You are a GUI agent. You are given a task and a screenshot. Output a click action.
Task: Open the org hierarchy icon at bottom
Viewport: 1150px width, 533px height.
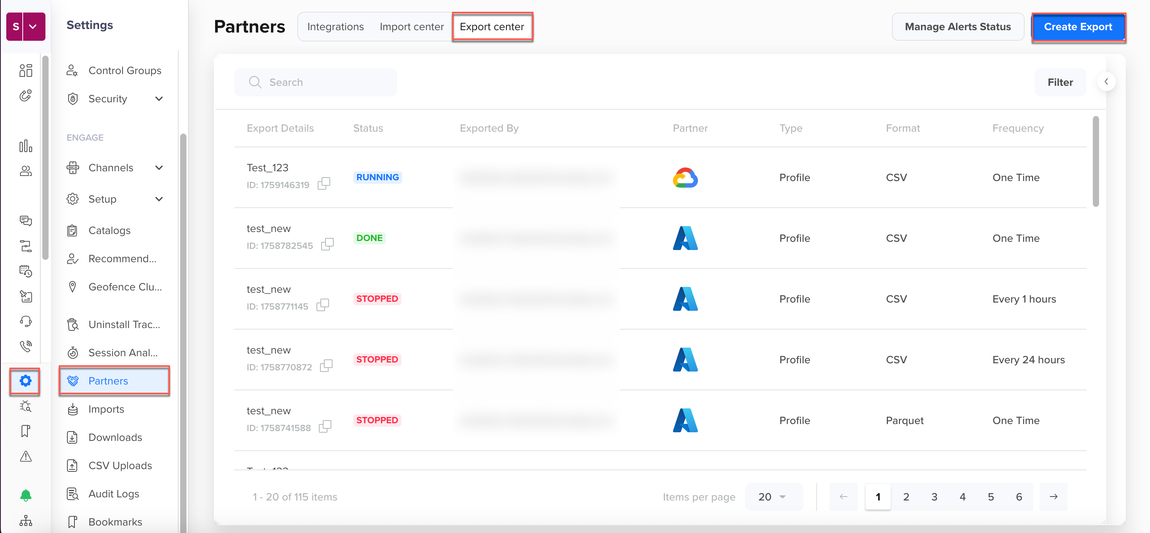tap(25, 520)
